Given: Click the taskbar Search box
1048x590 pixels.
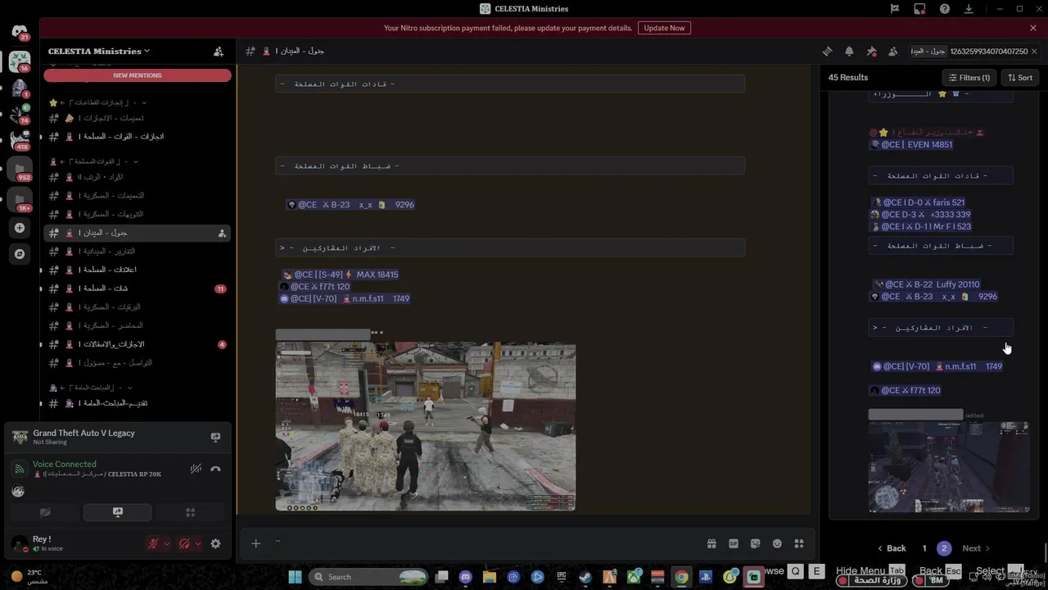Looking at the screenshot, I should (x=370, y=577).
